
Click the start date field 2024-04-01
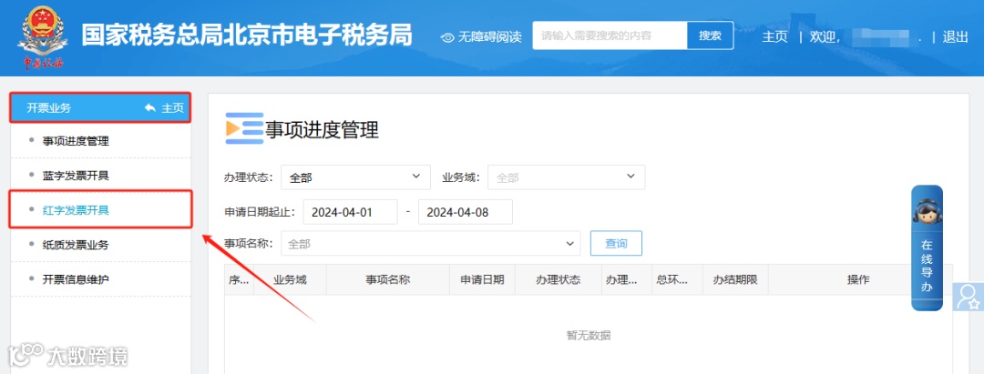tap(350, 212)
